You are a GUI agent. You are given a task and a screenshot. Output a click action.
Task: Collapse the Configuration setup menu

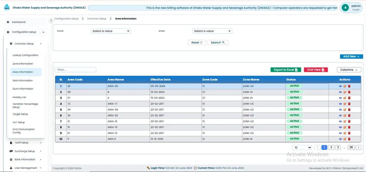coord(25,32)
